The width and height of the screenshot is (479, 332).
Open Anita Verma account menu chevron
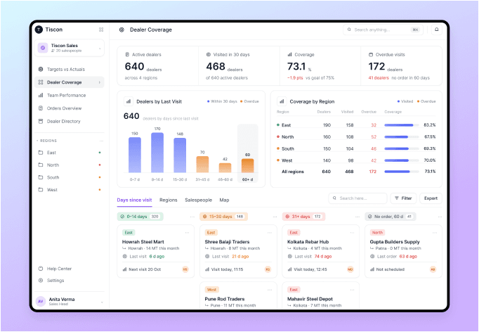[x=102, y=302]
